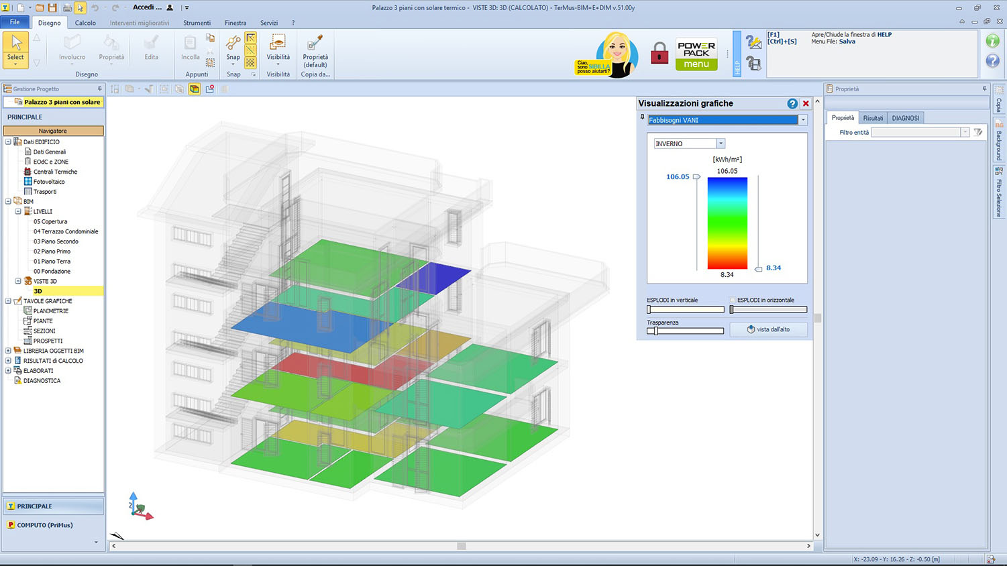Screen dimensions: 1007x566
Task: Select 03 Piano Secondo in the tree
Action: pos(56,241)
